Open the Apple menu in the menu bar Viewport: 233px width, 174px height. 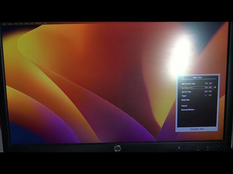4,24
